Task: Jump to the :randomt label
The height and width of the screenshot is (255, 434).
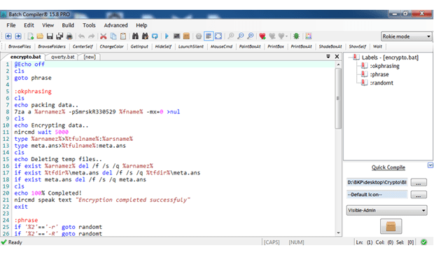Action: tap(381, 83)
